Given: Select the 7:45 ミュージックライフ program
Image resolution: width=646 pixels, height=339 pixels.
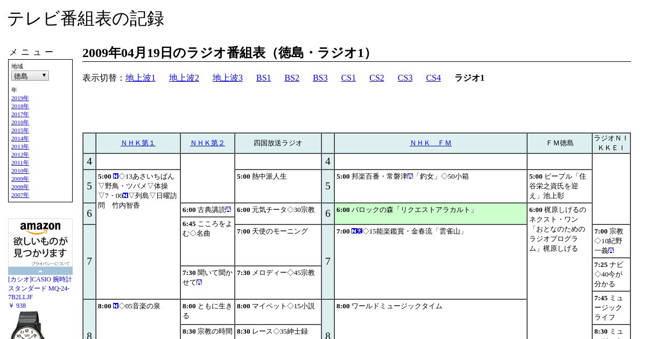Looking at the screenshot, I should pyautogui.click(x=611, y=308).
